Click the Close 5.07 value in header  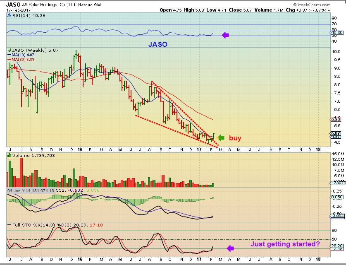240,10
